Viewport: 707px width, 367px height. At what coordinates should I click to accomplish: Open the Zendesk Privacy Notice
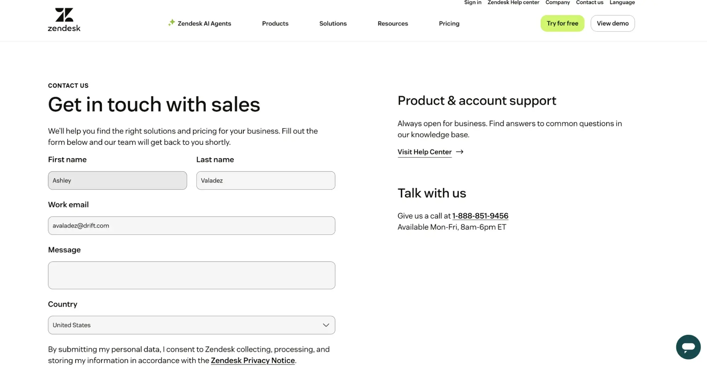pos(253,360)
